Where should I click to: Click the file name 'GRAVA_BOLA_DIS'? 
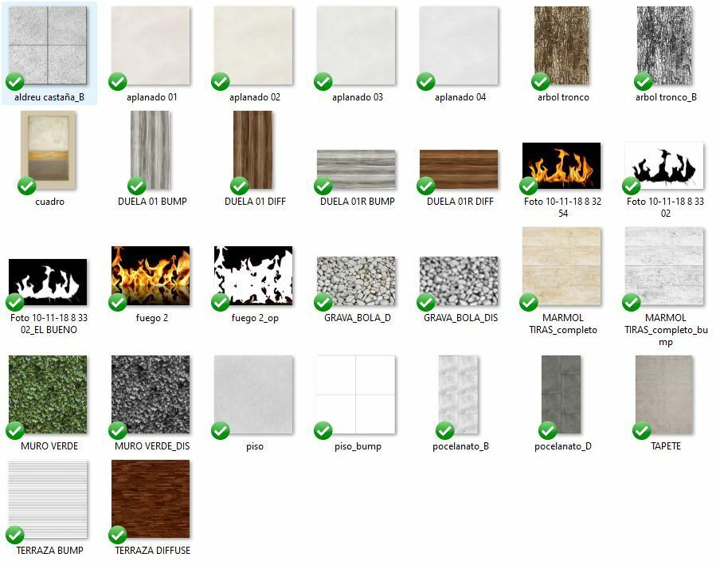point(460,318)
